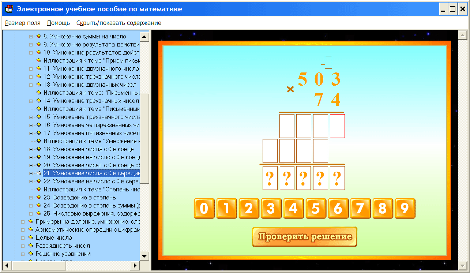Click the book icon beside "8. Умножение суммы на число"

point(39,36)
